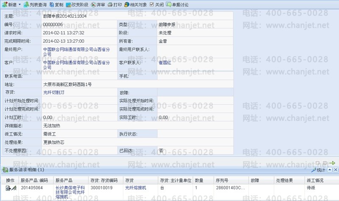Click the 统计 statistics button in detail panel

pos(318,170)
